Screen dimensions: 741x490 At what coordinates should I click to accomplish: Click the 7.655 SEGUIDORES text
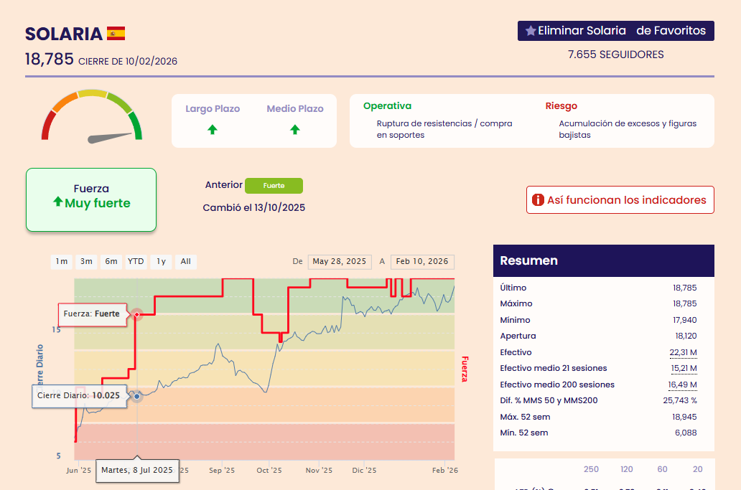616,55
